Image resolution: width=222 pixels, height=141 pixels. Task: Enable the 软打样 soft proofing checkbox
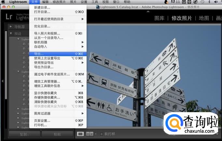click(x=102, y=134)
